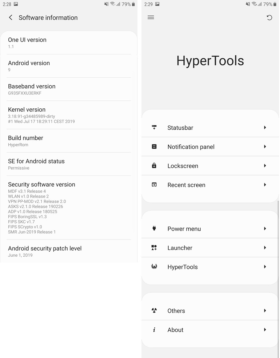Tap the Kernel version item
Image resolution: width=280 pixels, height=358 pixels.
[69, 115]
